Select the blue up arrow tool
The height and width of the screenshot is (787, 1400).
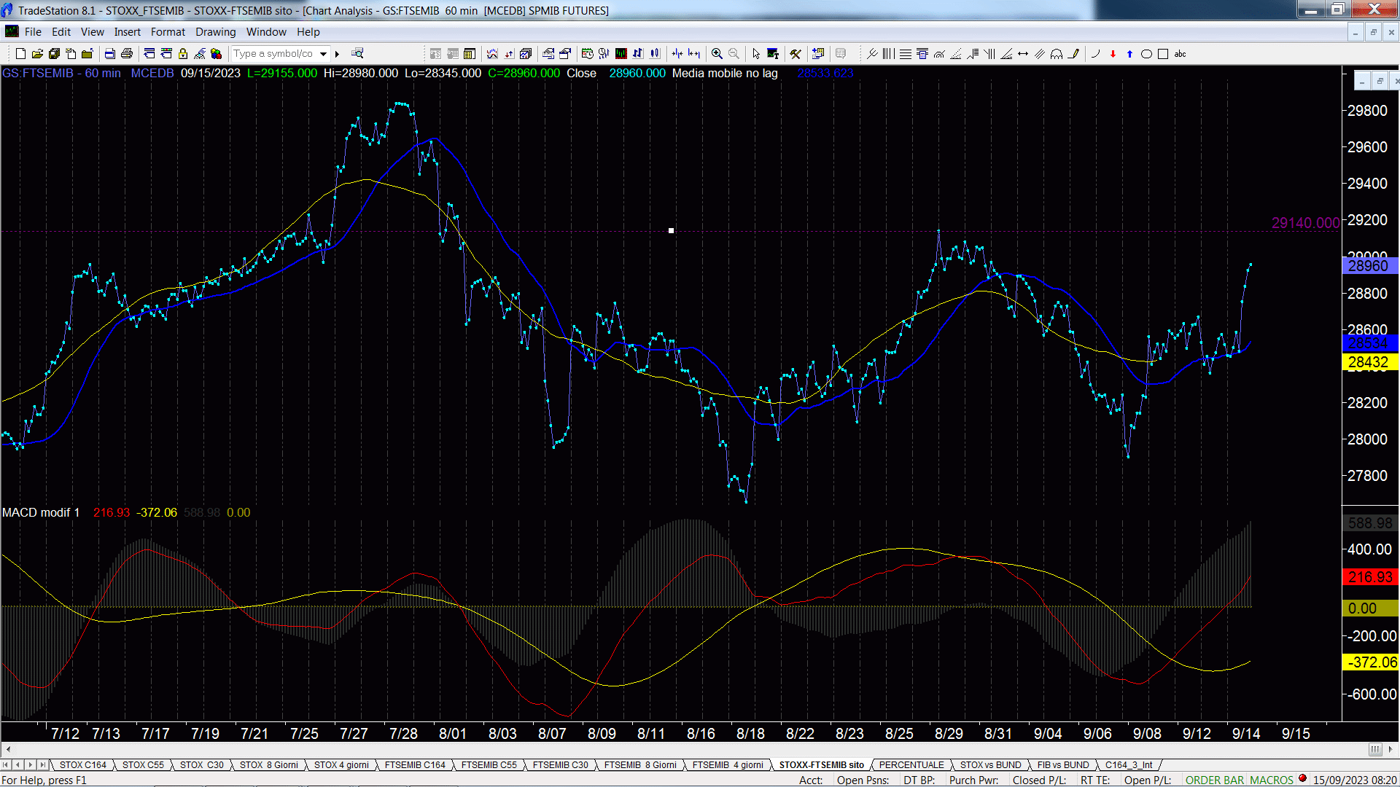[x=1129, y=54]
